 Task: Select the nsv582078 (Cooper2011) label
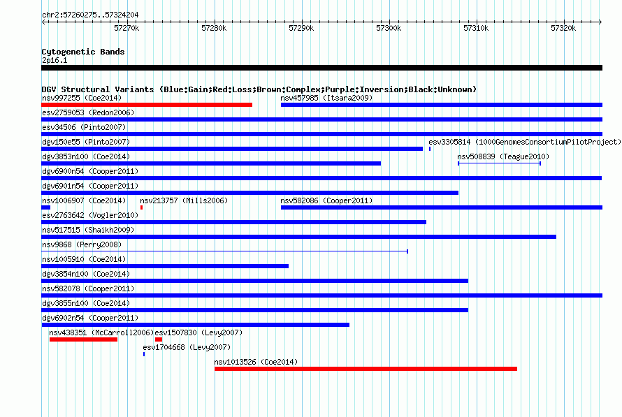(88, 288)
